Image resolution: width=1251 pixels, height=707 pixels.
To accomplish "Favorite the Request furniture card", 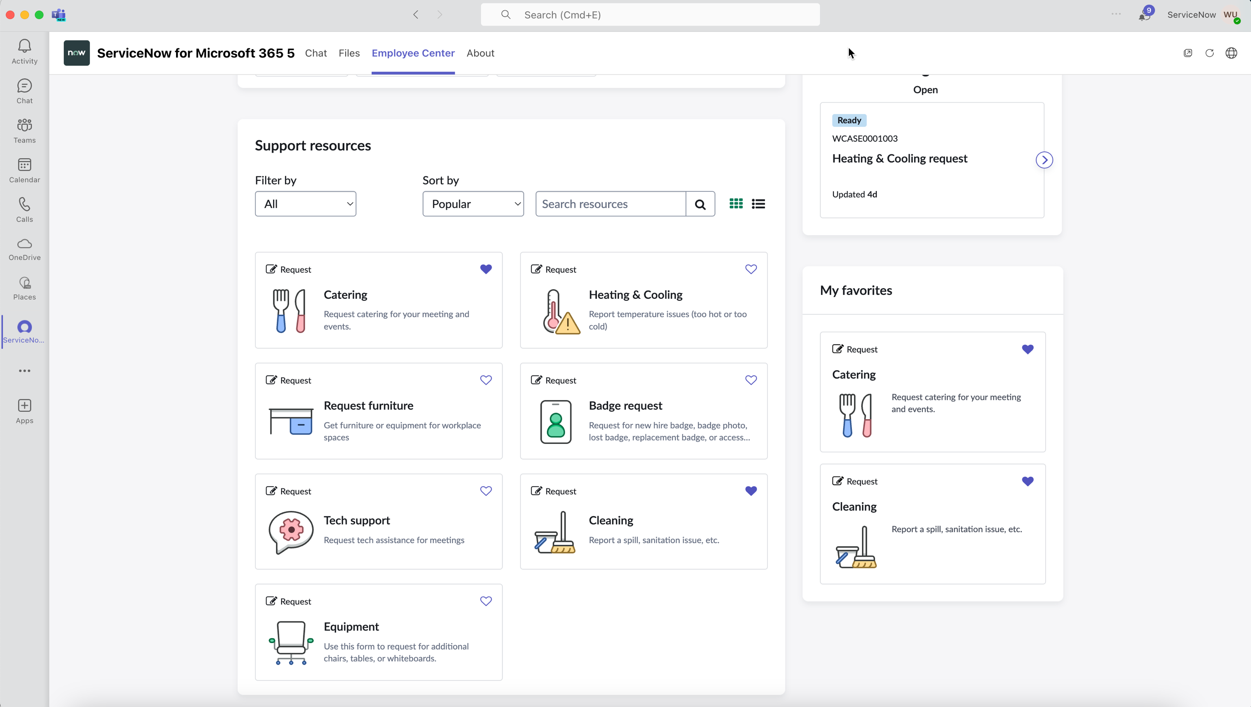I will point(486,380).
